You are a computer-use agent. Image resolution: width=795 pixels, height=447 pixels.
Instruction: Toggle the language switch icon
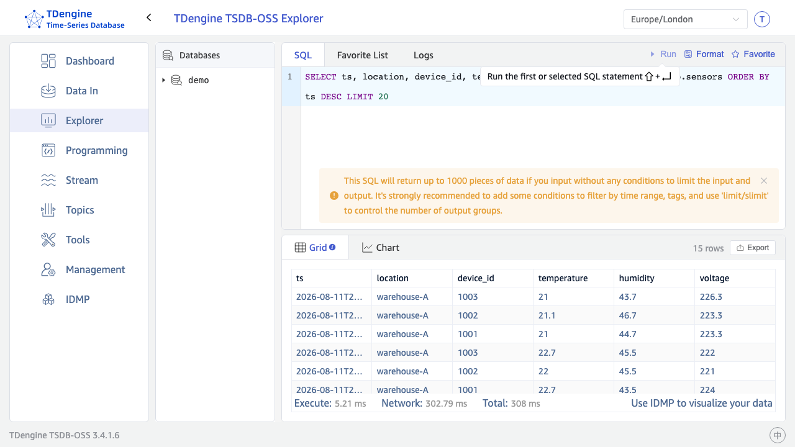777,435
